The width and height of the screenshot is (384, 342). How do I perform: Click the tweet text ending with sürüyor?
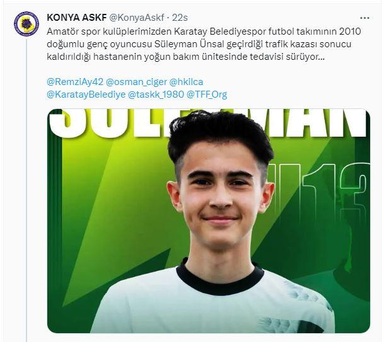click(x=204, y=44)
